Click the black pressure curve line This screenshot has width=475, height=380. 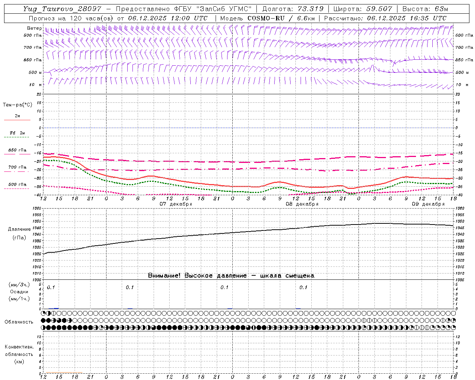tap(249, 232)
